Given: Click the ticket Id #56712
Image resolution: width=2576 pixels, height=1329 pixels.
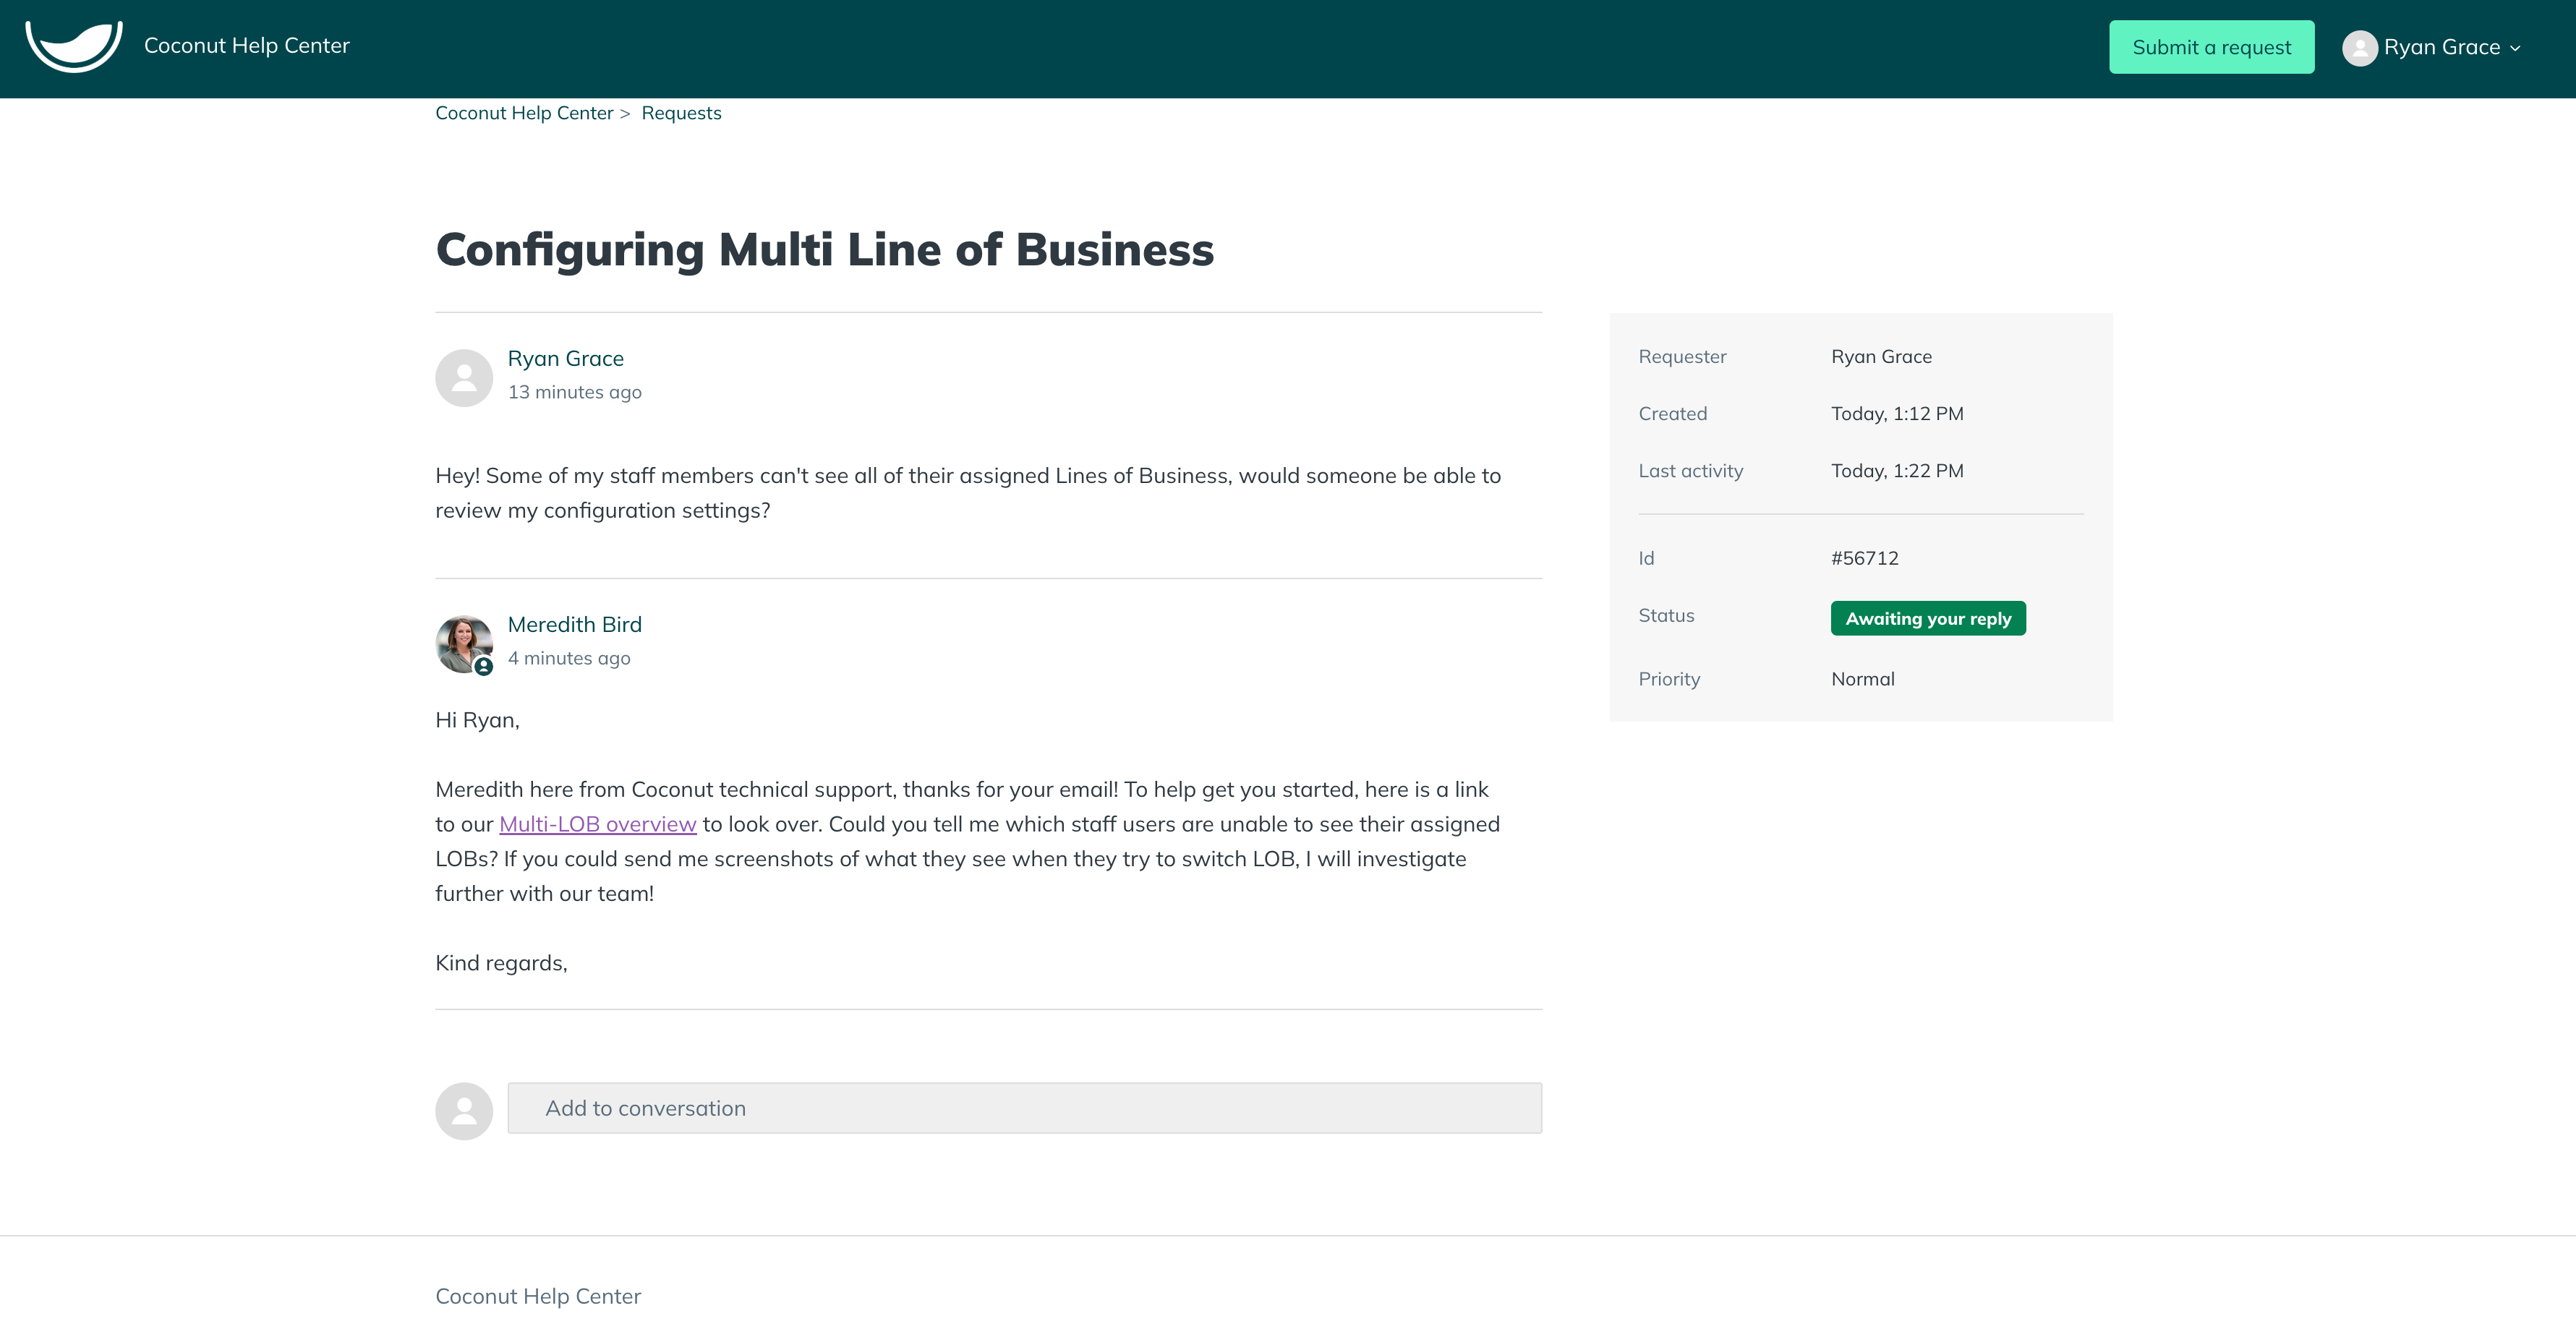Looking at the screenshot, I should (1865, 558).
